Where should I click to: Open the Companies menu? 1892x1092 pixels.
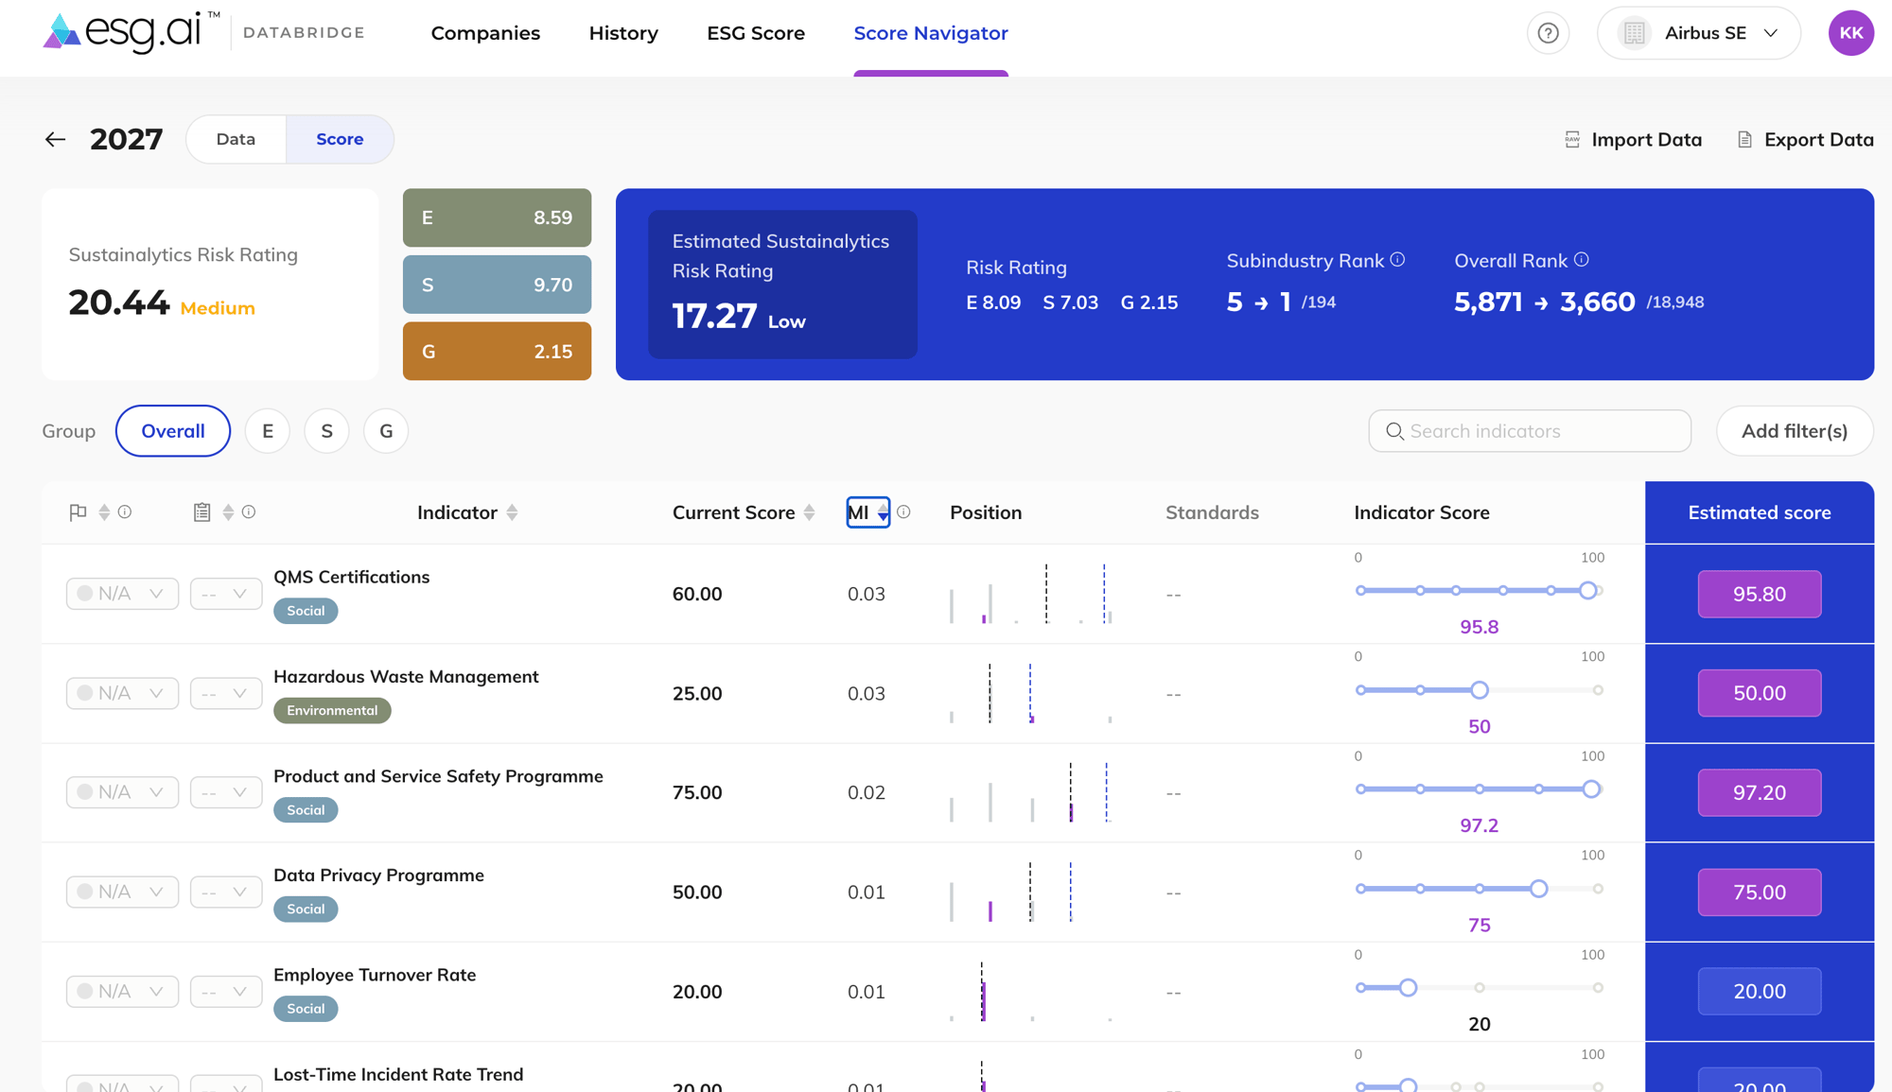pos(485,33)
